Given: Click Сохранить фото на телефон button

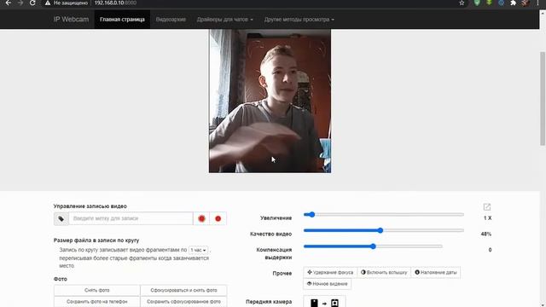Looking at the screenshot, I should click(96, 301).
